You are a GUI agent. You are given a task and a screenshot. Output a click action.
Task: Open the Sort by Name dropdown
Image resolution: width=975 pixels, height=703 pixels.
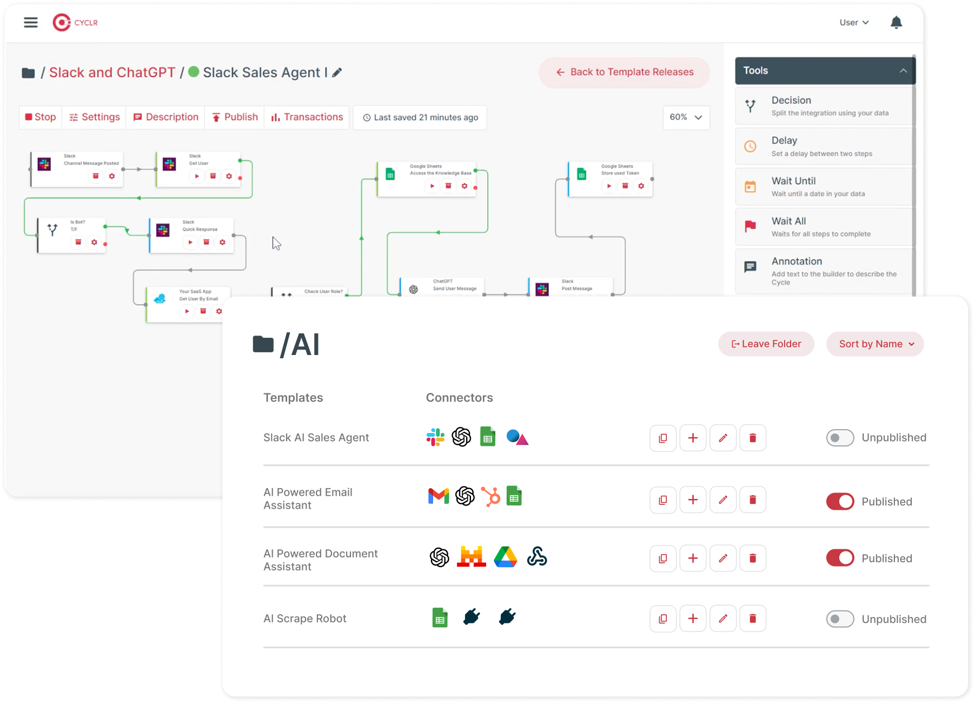click(x=874, y=344)
